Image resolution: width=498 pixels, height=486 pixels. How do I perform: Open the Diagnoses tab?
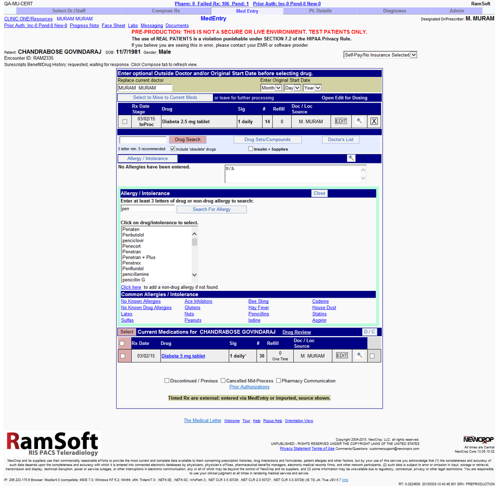tap(394, 10)
